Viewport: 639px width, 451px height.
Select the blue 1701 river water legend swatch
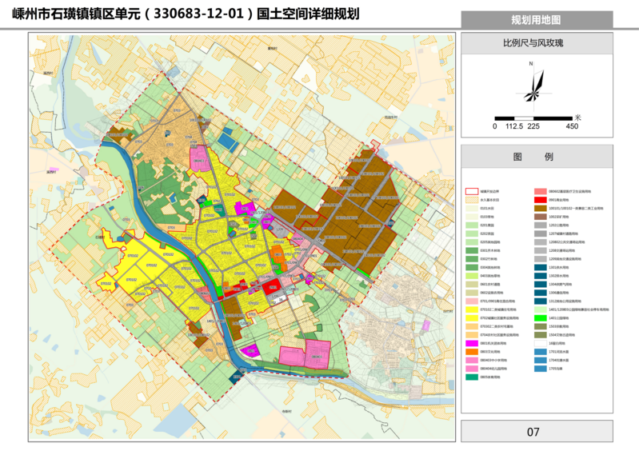click(x=541, y=351)
